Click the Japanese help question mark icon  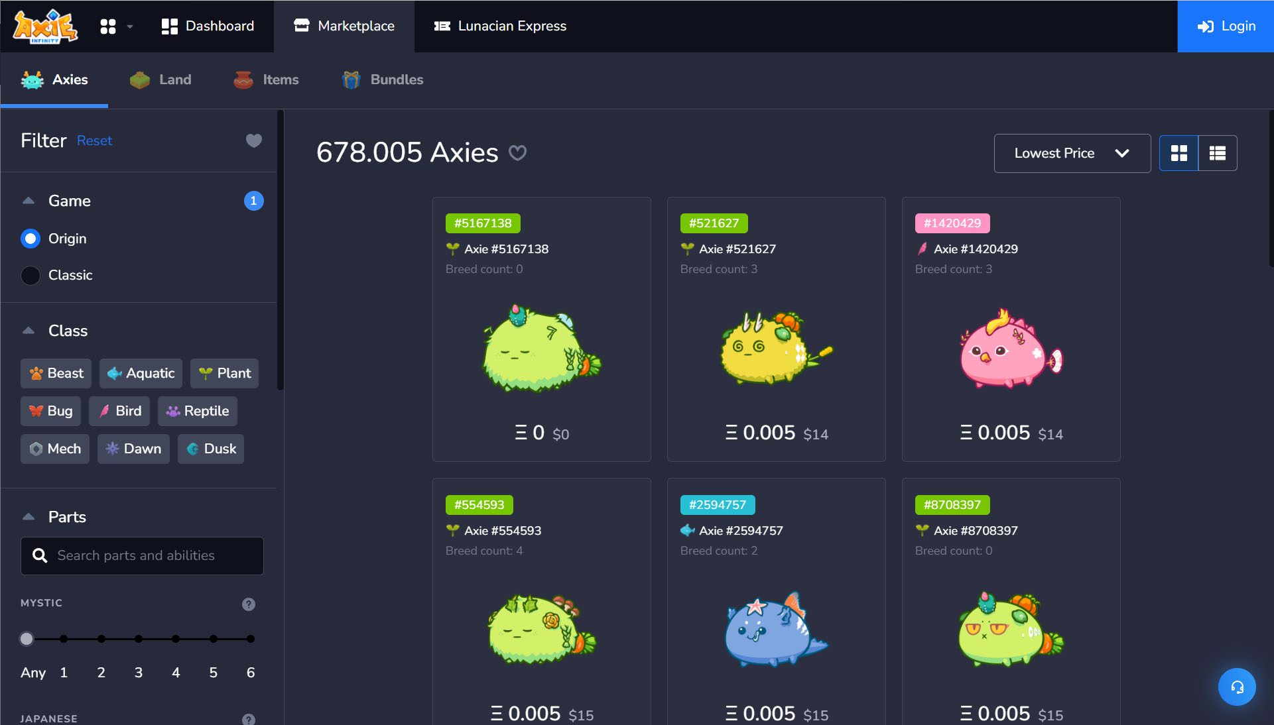coord(249,719)
